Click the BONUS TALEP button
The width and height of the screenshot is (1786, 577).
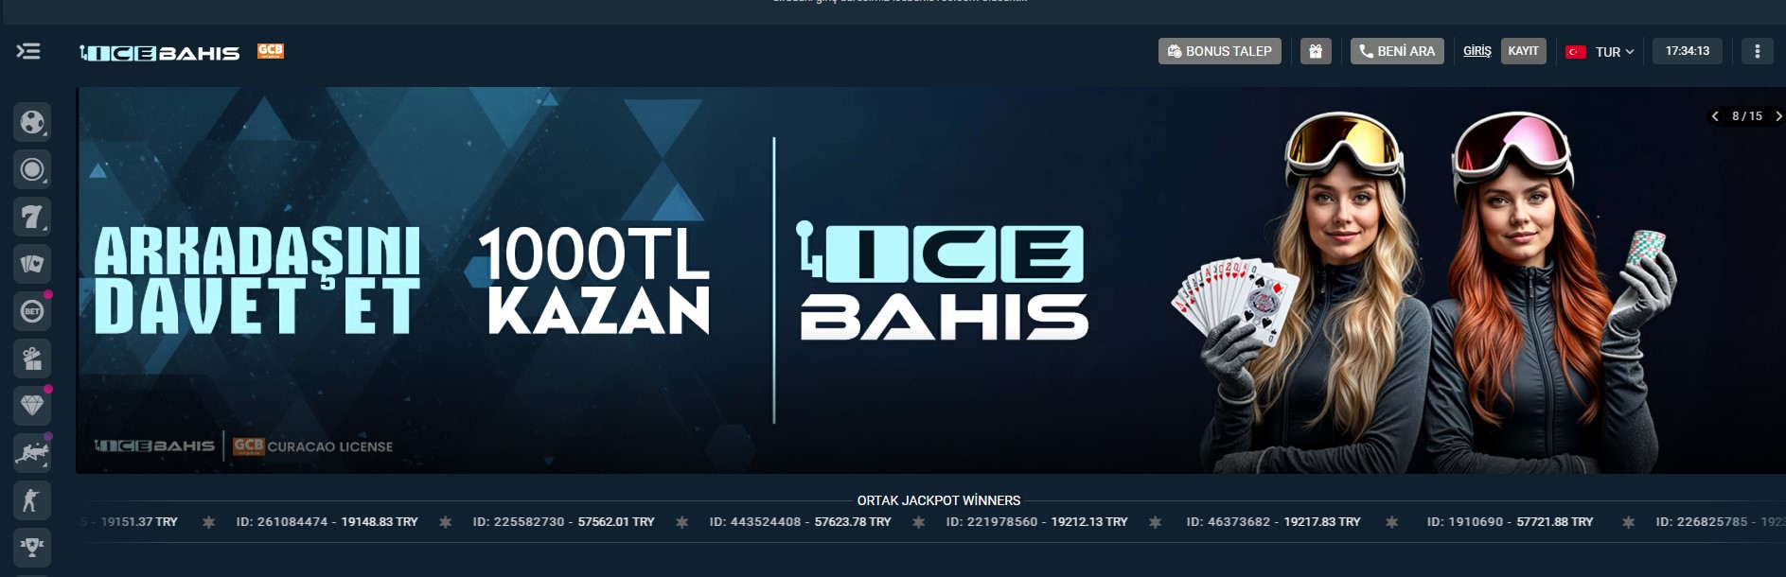click(1219, 51)
